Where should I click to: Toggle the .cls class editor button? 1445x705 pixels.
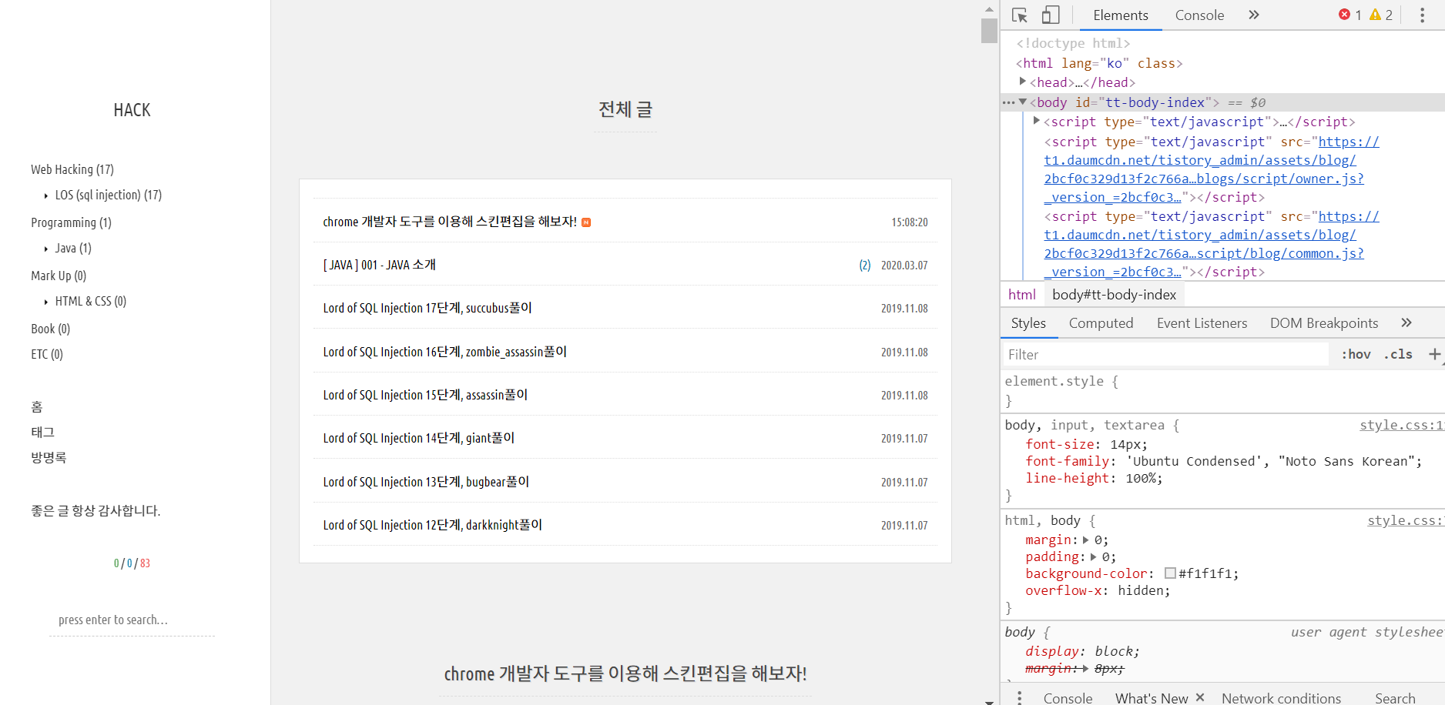1398,354
